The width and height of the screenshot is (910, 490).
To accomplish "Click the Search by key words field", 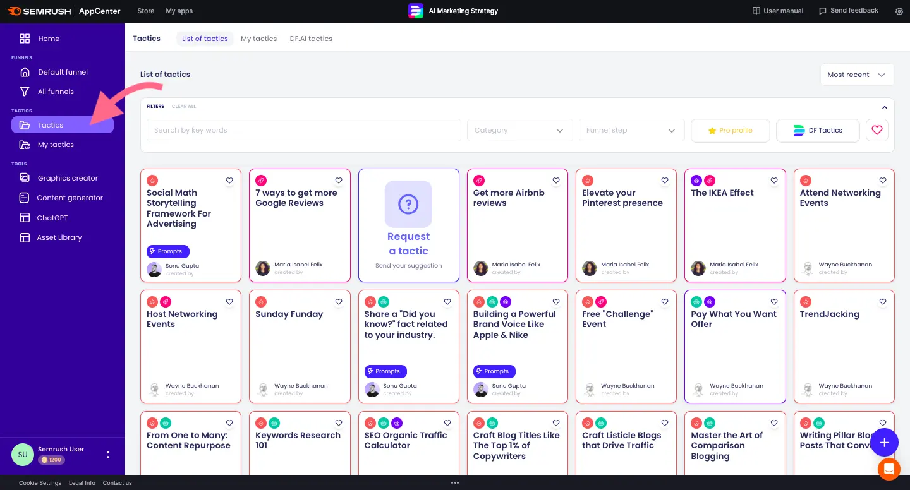I will pos(303,130).
